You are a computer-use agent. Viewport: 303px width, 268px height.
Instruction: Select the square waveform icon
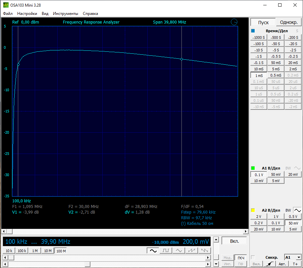click(x=166, y=251)
